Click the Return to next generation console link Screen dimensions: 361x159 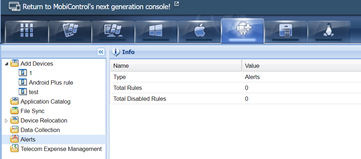click(96, 7)
